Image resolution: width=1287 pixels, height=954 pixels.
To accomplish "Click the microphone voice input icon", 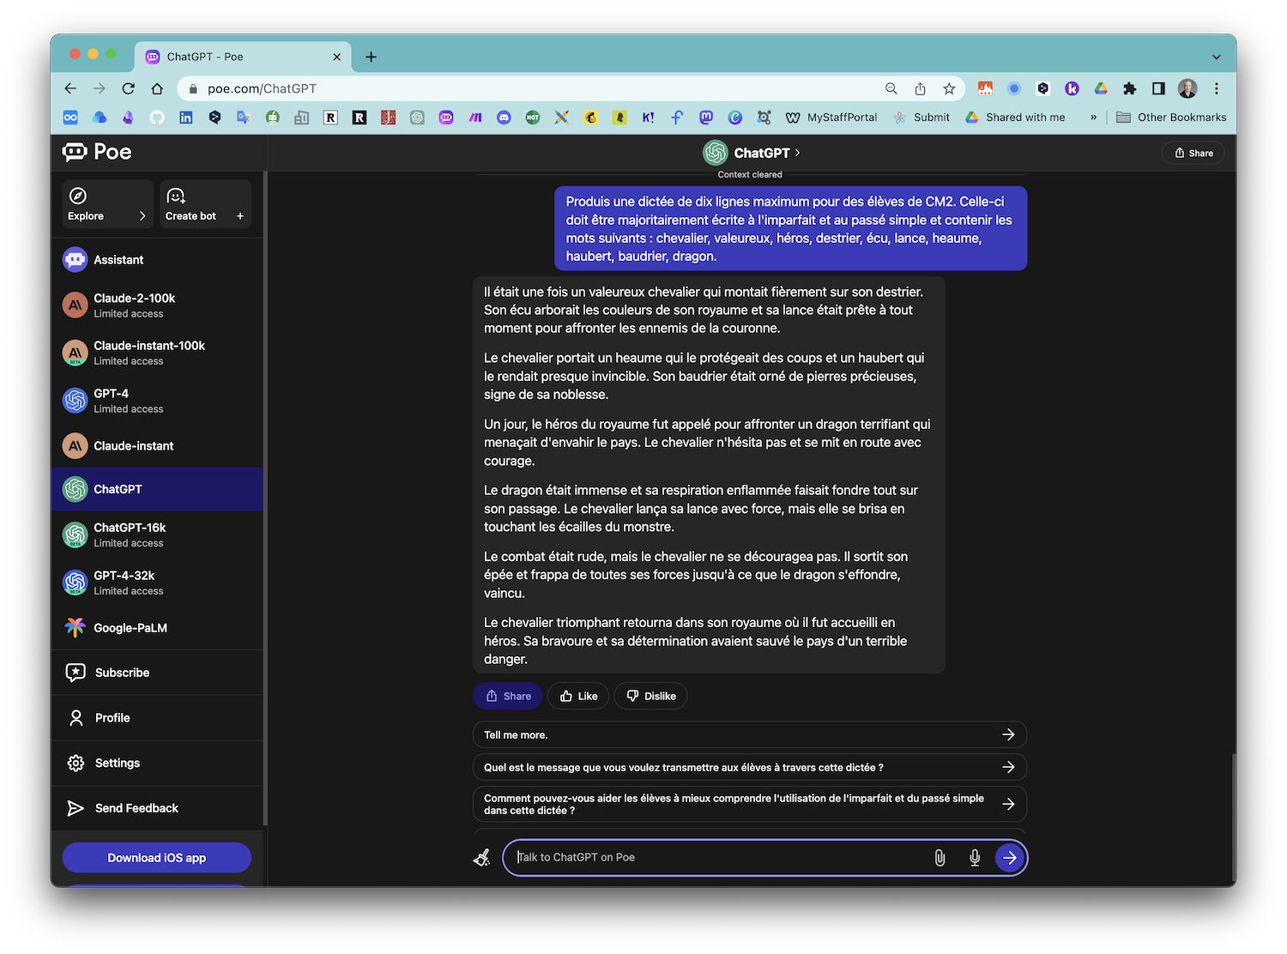I will click(975, 858).
